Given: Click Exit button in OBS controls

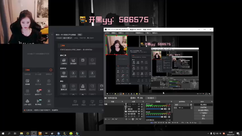Looking at the screenshot, I should [x=203, y=118].
